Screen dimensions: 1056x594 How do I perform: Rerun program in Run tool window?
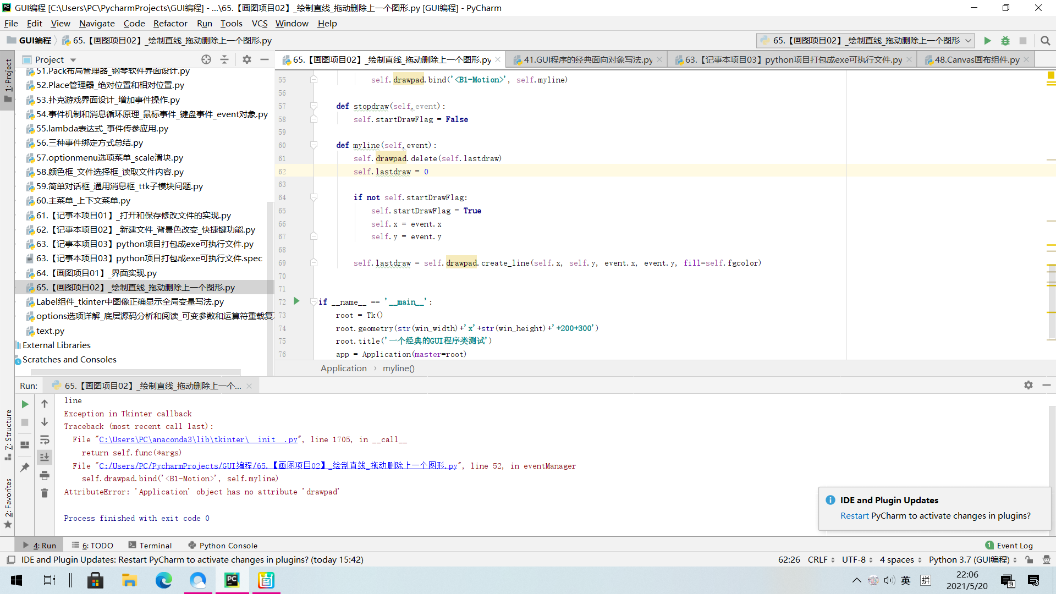click(25, 404)
